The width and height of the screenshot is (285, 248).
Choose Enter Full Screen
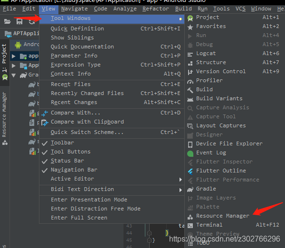coord(112,218)
